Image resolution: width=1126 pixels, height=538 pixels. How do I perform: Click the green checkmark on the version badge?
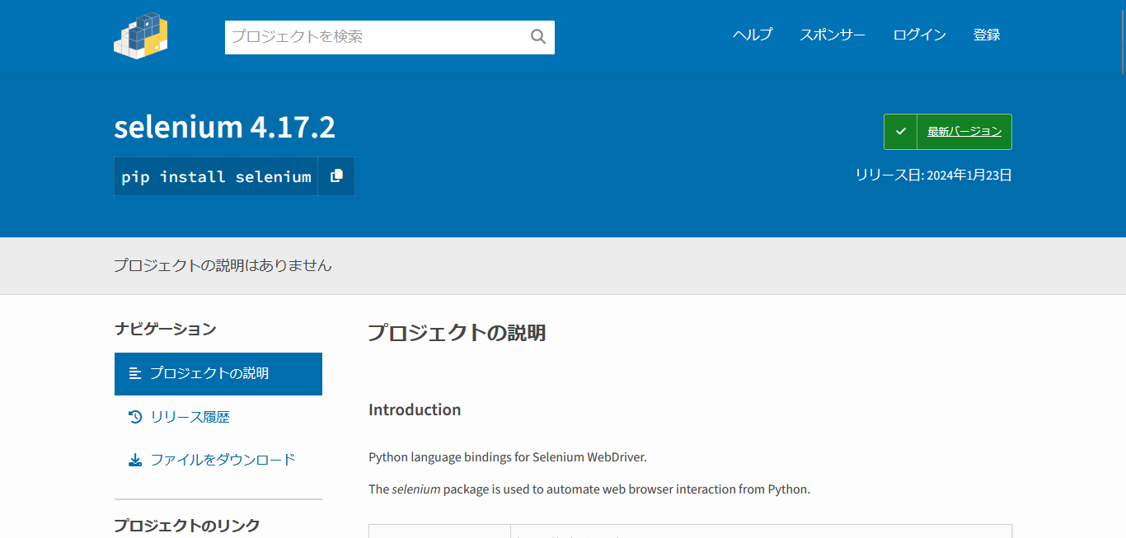point(901,131)
